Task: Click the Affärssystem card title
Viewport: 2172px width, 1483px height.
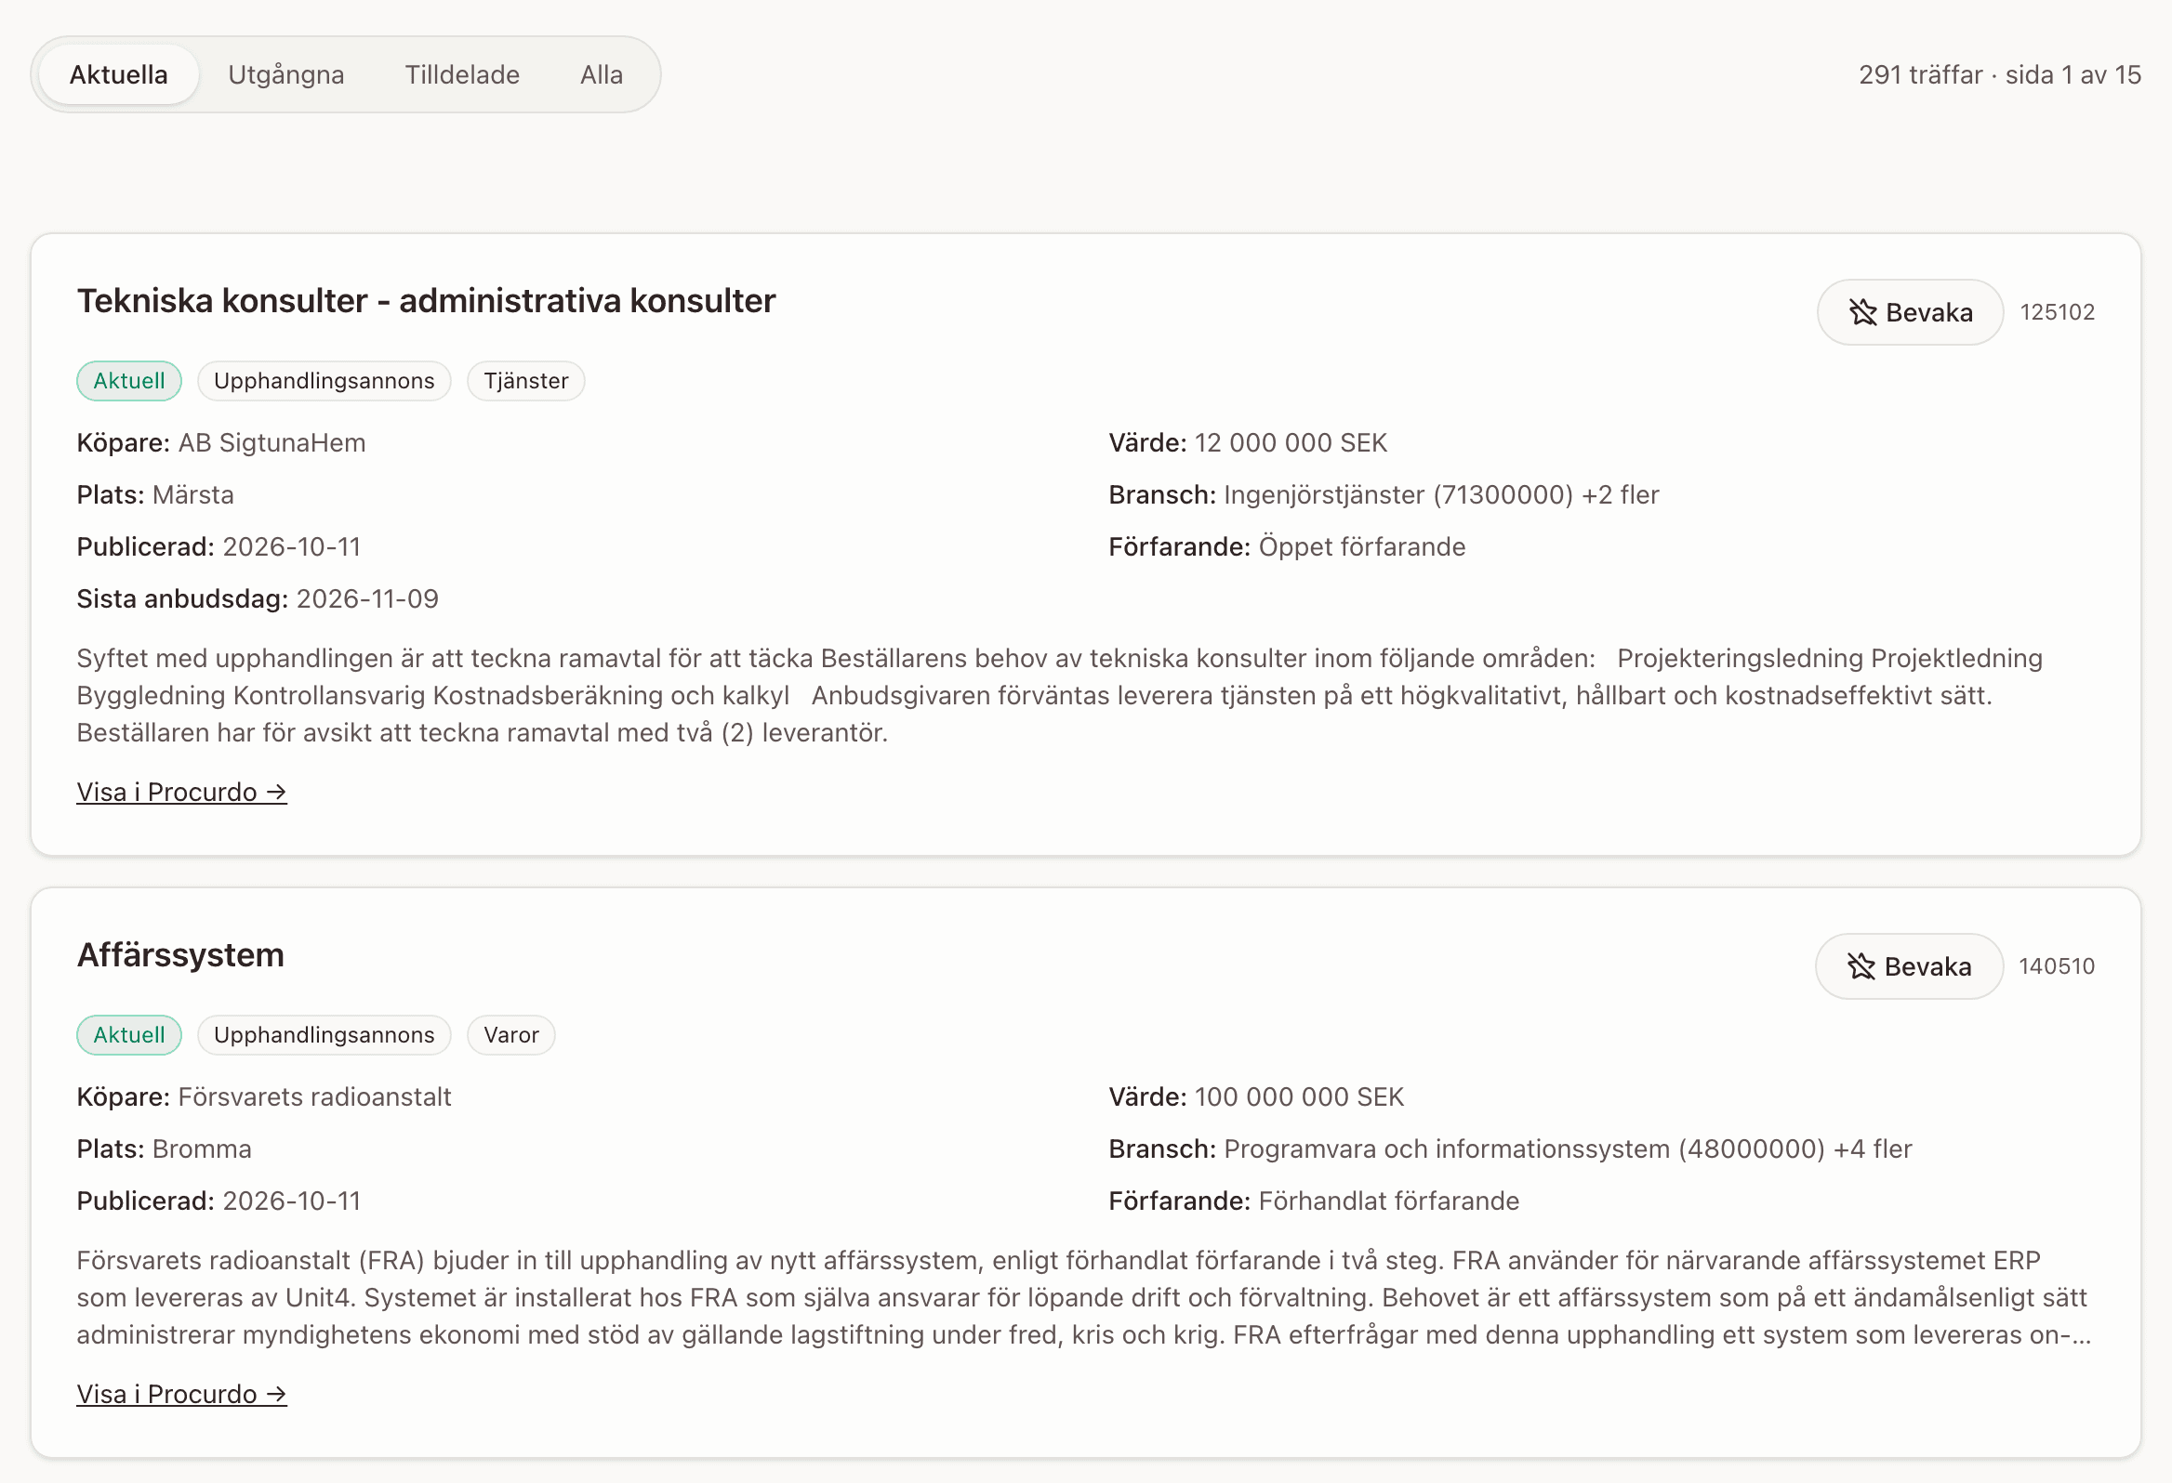Action: click(180, 955)
